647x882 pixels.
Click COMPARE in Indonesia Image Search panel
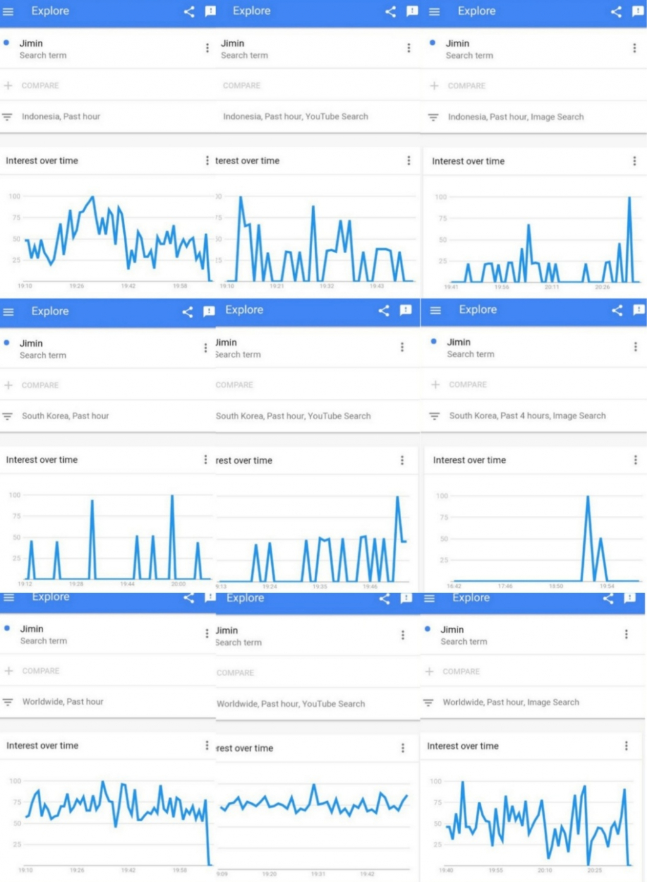466,86
